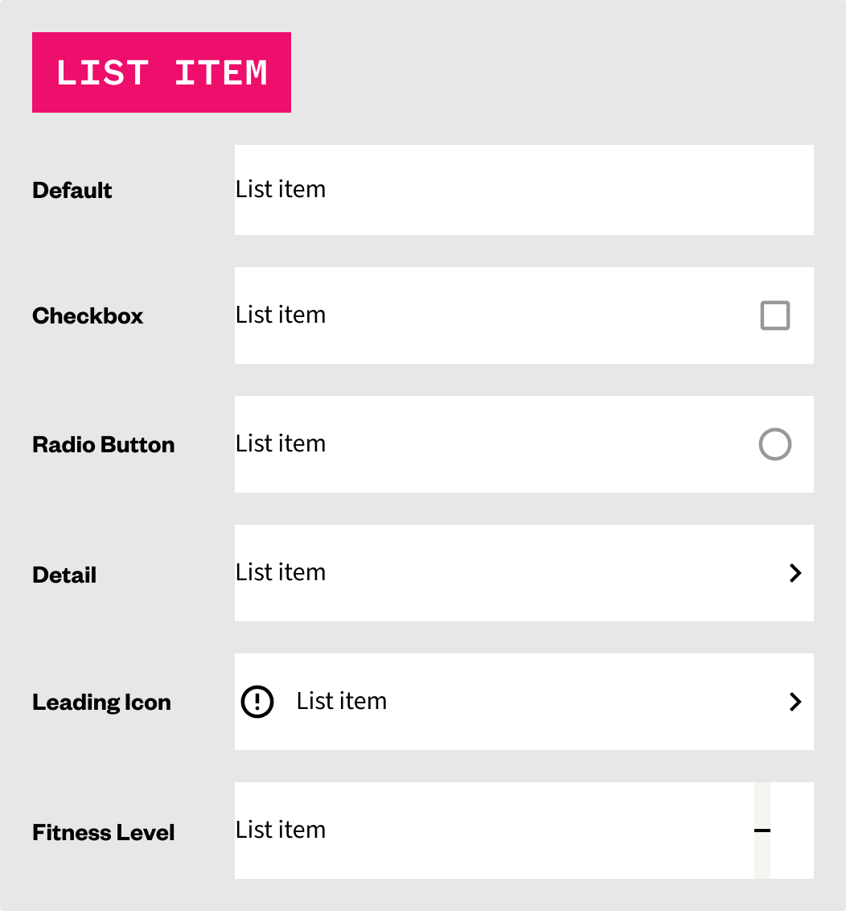Click the Detail variant label
The image size is (846, 911).
point(64,575)
